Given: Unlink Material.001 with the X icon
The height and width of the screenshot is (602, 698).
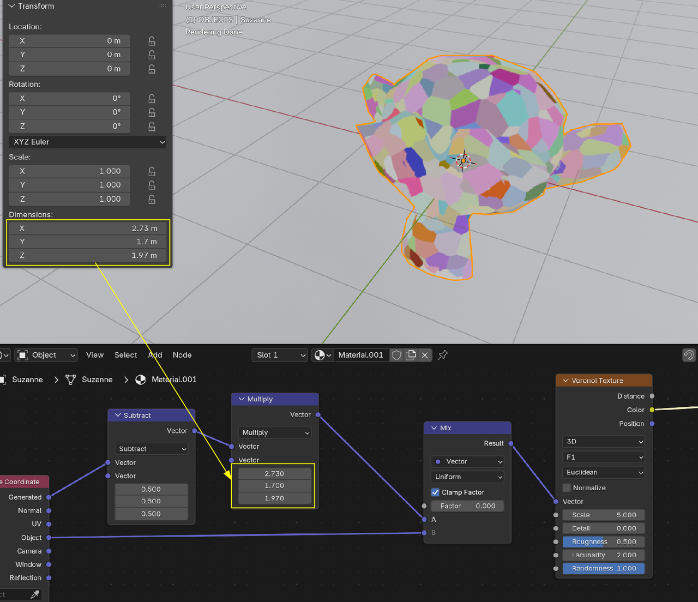Looking at the screenshot, I should click(x=425, y=355).
